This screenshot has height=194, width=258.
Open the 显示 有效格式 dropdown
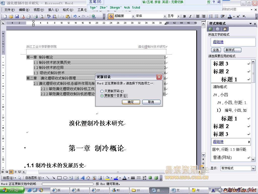tap(253, 168)
